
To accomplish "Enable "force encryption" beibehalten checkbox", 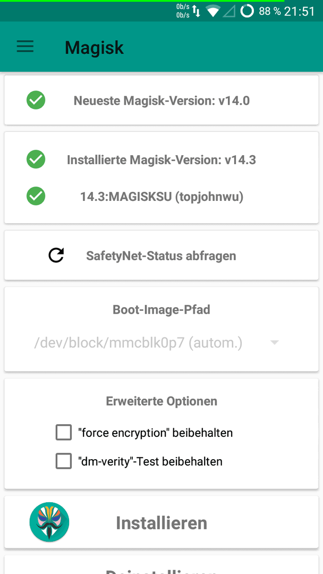I will click(x=64, y=432).
